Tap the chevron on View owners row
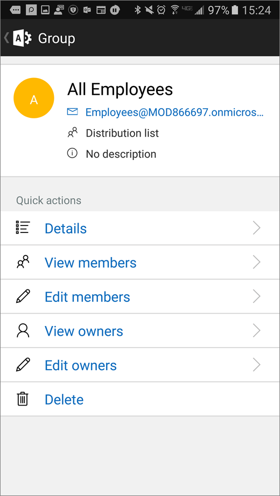The width and height of the screenshot is (280, 496). tap(257, 330)
